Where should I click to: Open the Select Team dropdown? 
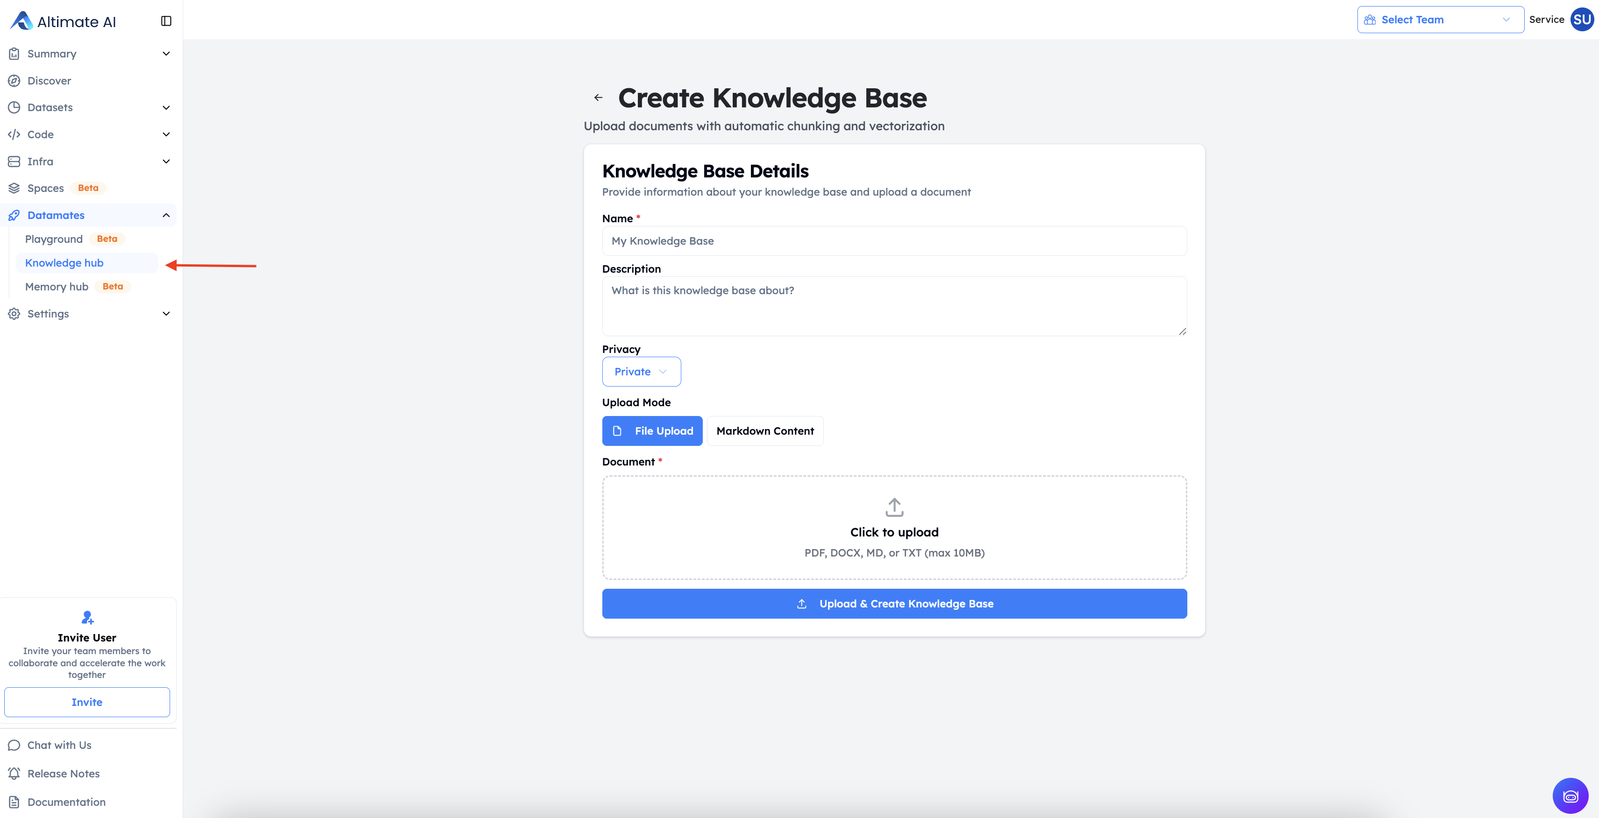[1440, 19]
